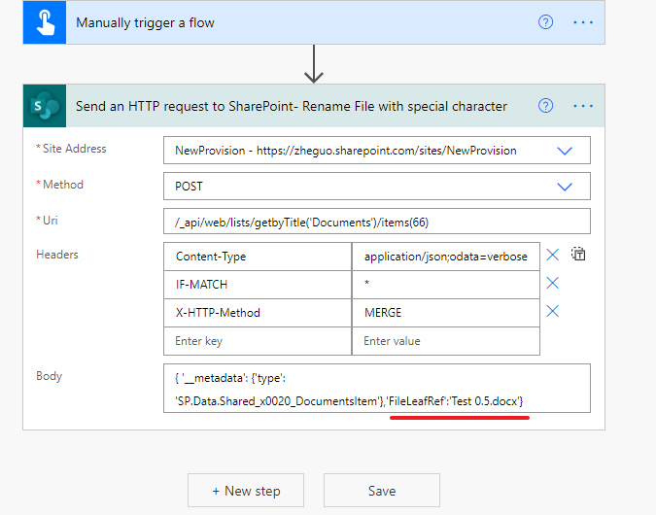Open ellipsis menu of Manually trigger a flow

583,22
